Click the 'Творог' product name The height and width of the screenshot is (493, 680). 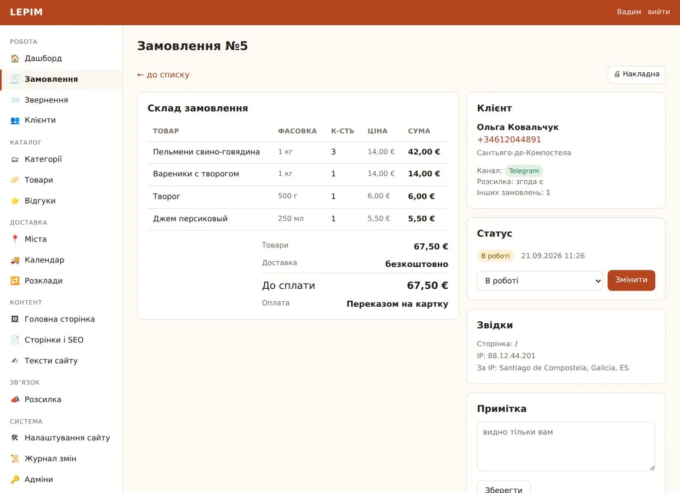pyautogui.click(x=167, y=196)
